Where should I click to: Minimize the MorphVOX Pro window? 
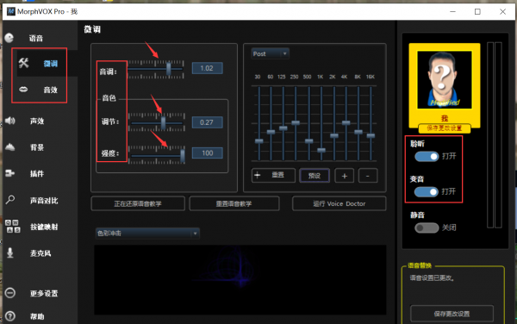click(452, 11)
